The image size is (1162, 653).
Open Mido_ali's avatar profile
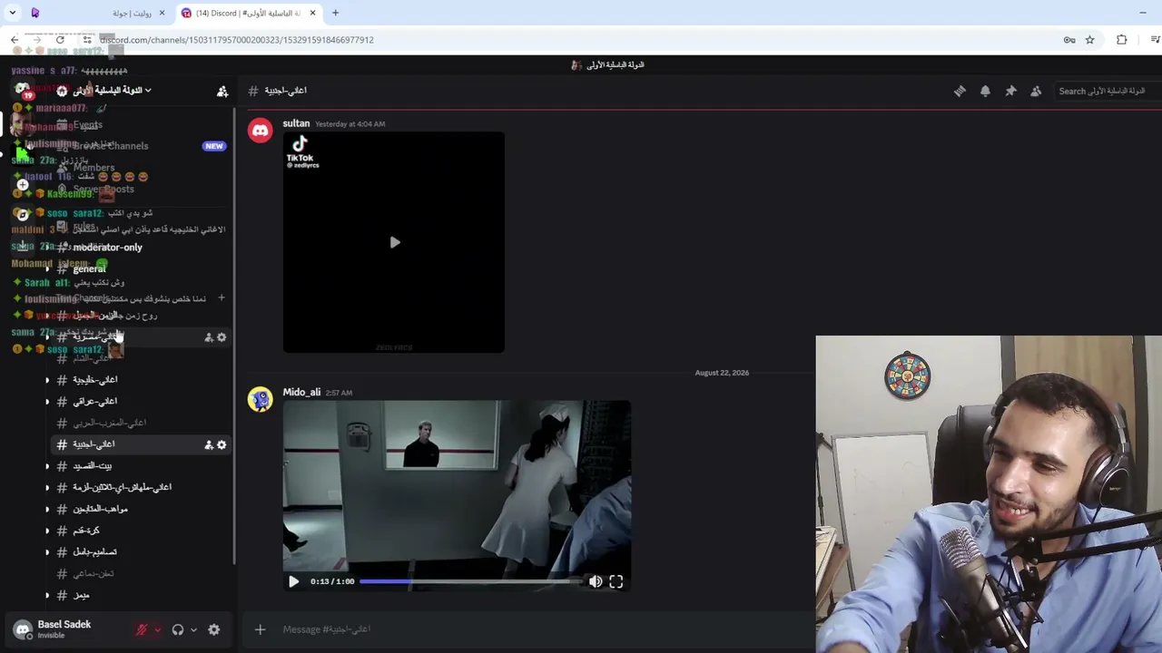pyautogui.click(x=261, y=399)
